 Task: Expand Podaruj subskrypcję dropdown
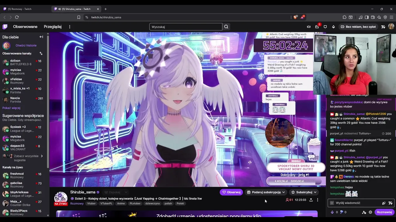[283, 192]
